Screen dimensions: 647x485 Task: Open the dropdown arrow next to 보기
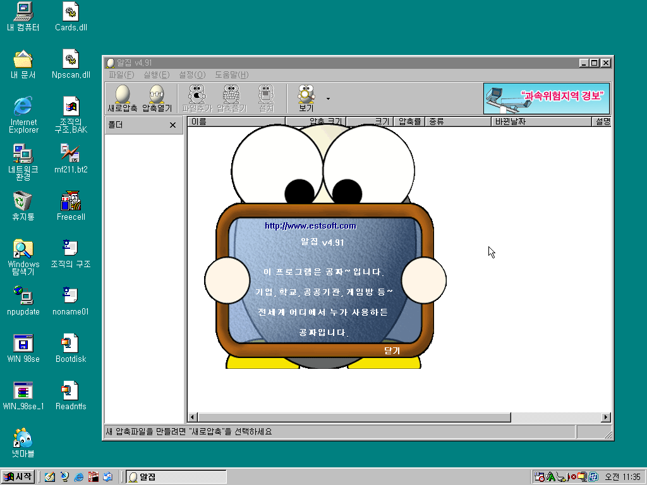[x=328, y=99]
